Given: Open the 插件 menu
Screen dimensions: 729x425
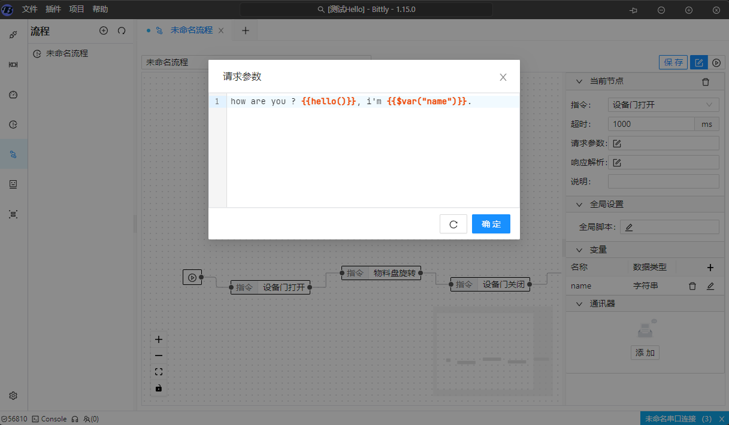Looking at the screenshot, I should coord(53,9).
